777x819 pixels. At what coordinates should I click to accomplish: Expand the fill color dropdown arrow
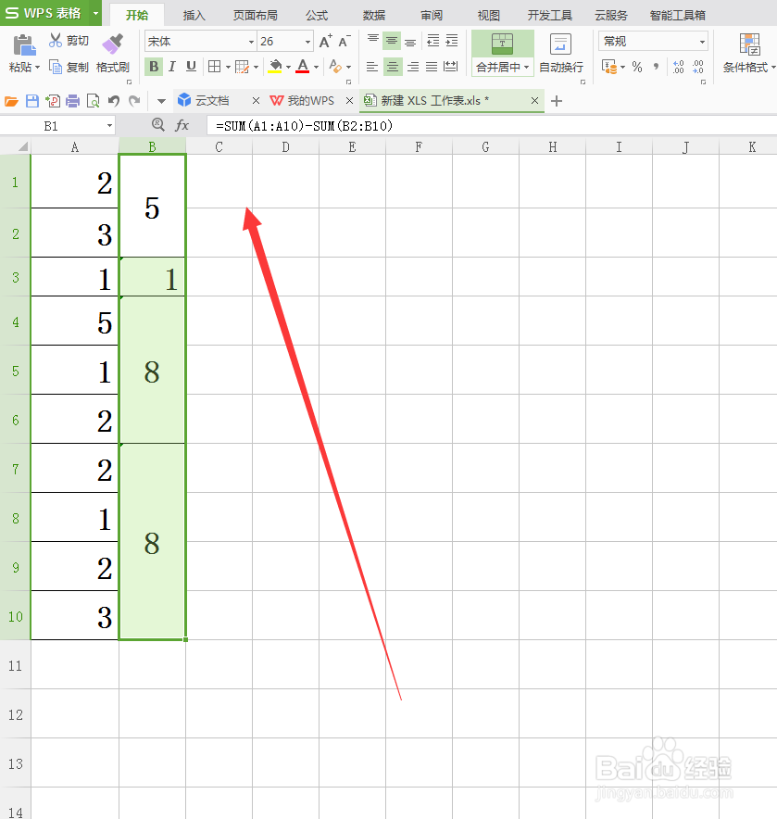click(288, 67)
